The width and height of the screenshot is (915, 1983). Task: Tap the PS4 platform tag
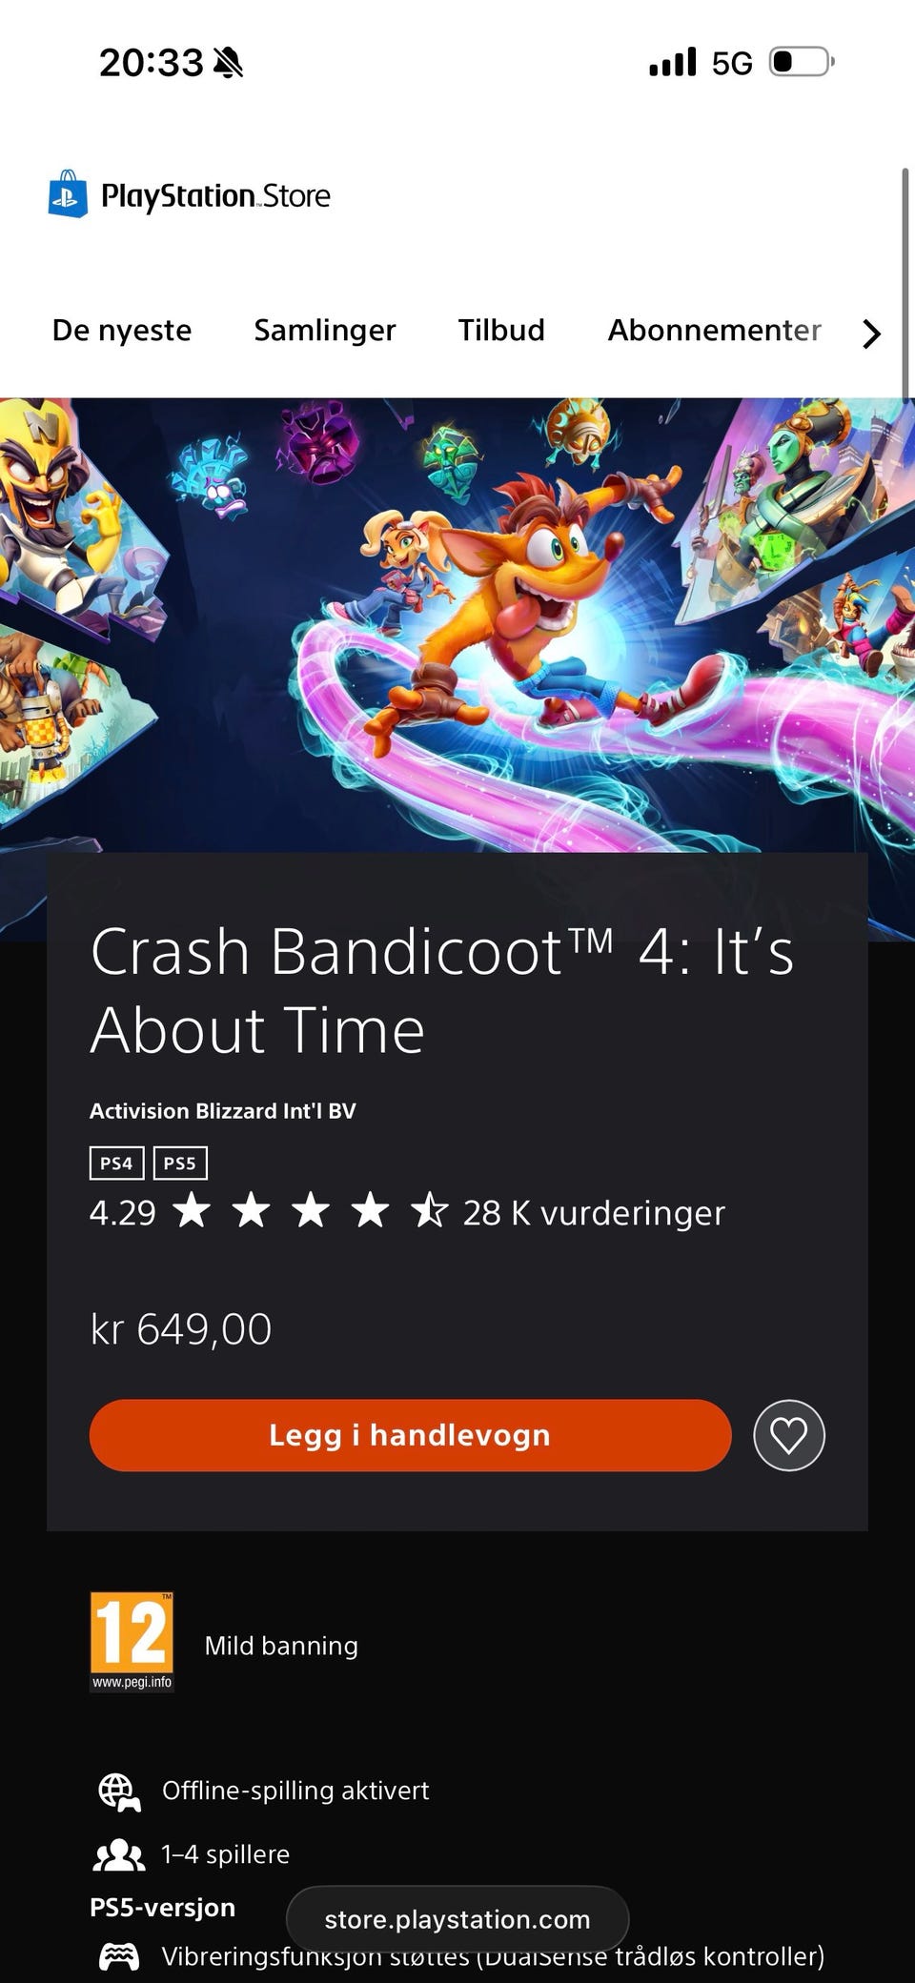[116, 1163]
